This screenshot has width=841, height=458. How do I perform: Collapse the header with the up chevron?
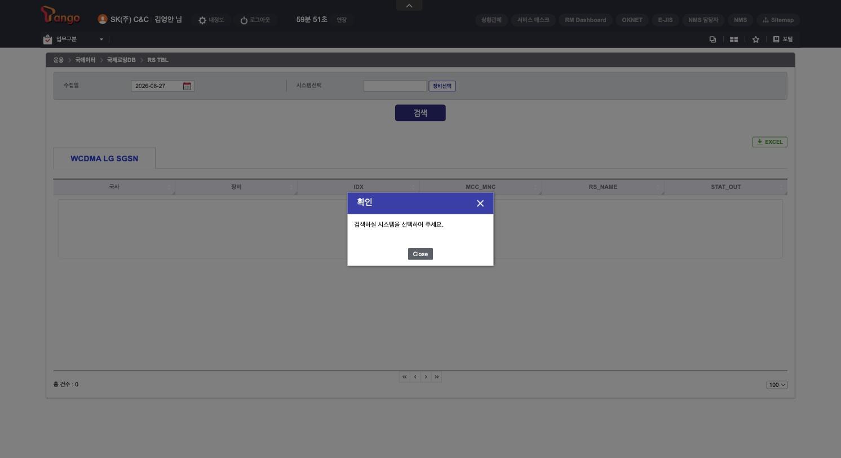(x=409, y=6)
